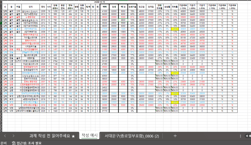Select the '24.08.14~15' date cell at top
This screenshot has width=251, height=145.
click(99, 2)
